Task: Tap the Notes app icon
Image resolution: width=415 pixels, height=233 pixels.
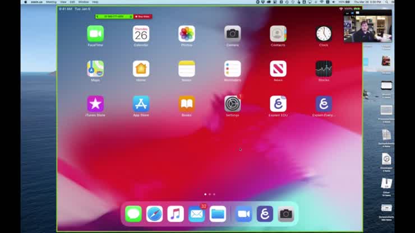Action: point(187,69)
